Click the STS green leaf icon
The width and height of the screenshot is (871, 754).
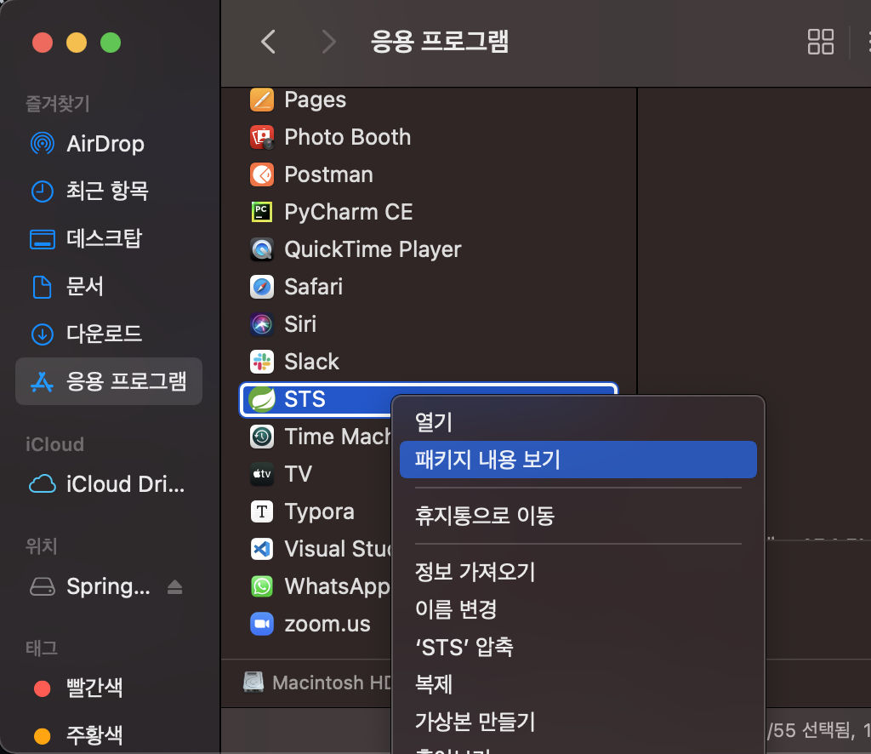262,399
